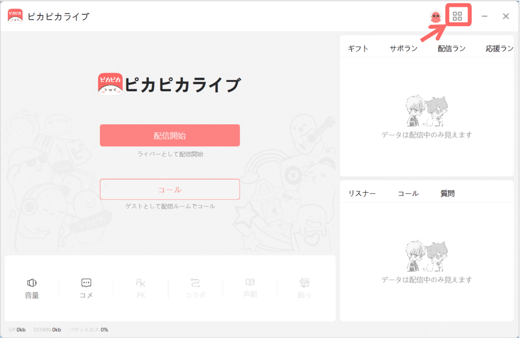This screenshot has height=338, width=520.
Task: Open the four-square grid menu icon
Action: pyautogui.click(x=457, y=16)
